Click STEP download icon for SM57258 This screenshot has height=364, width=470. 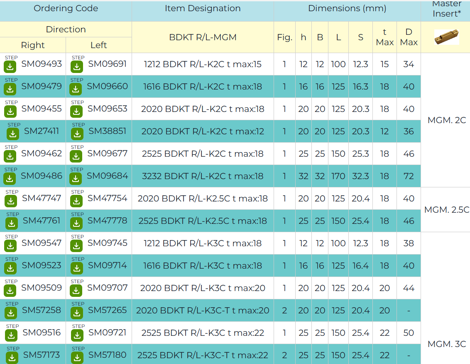[x=11, y=312]
